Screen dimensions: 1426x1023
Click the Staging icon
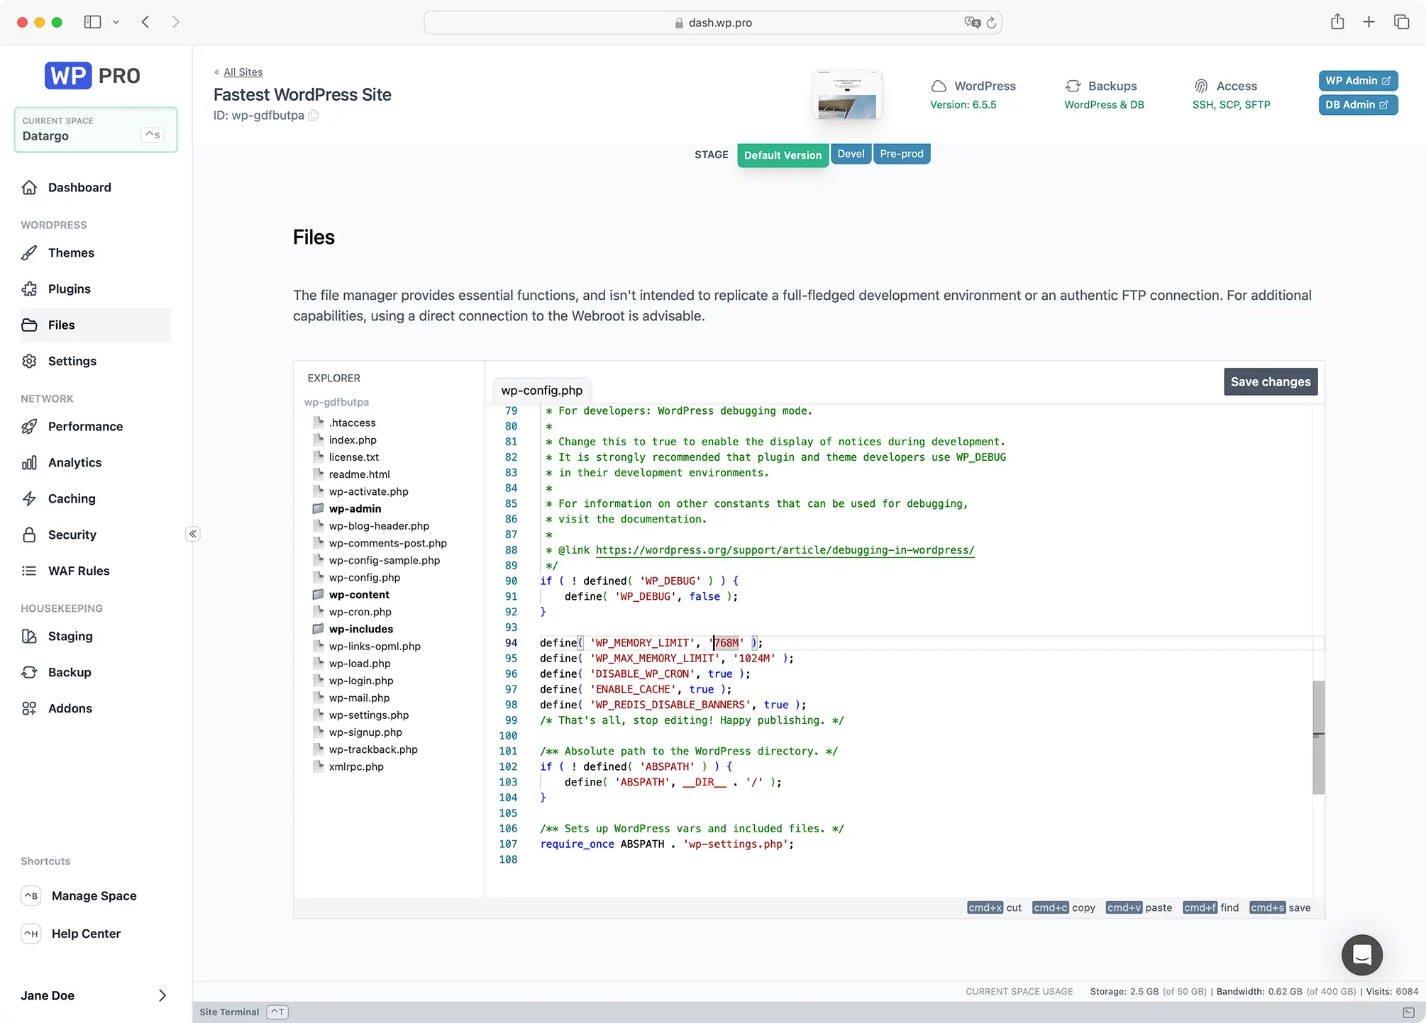click(x=29, y=636)
